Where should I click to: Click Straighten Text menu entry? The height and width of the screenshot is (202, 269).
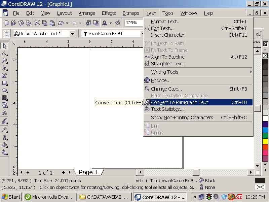tap(198, 64)
